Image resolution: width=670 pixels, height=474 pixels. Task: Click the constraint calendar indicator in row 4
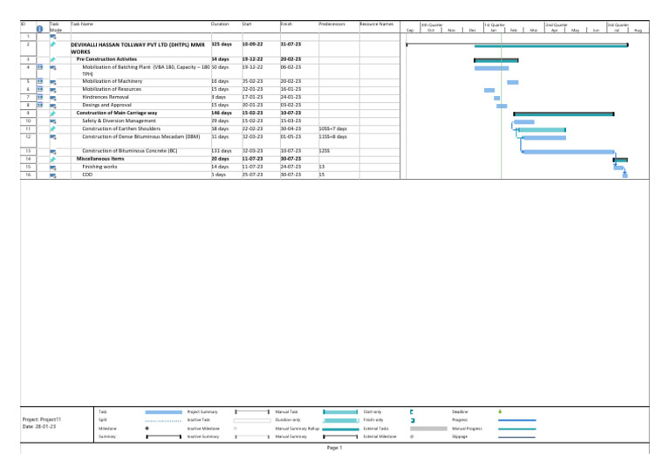[x=40, y=67]
